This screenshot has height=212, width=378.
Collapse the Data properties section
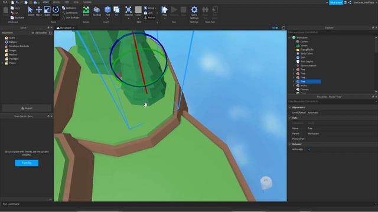tap(290, 118)
